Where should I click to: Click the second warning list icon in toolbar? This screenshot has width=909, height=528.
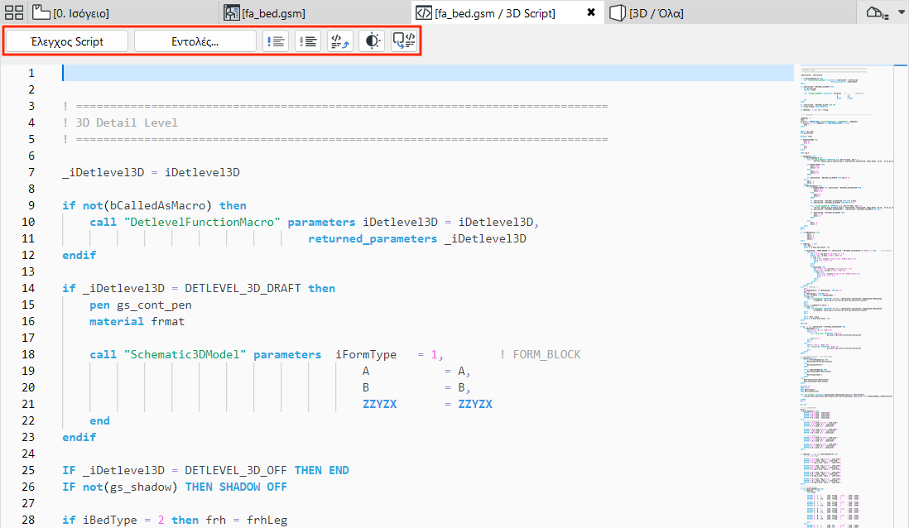coord(307,40)
